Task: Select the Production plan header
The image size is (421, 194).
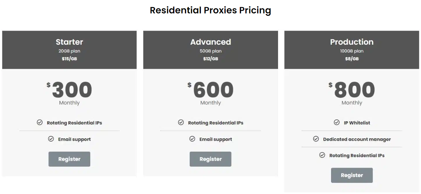Action: coord(352,50)
